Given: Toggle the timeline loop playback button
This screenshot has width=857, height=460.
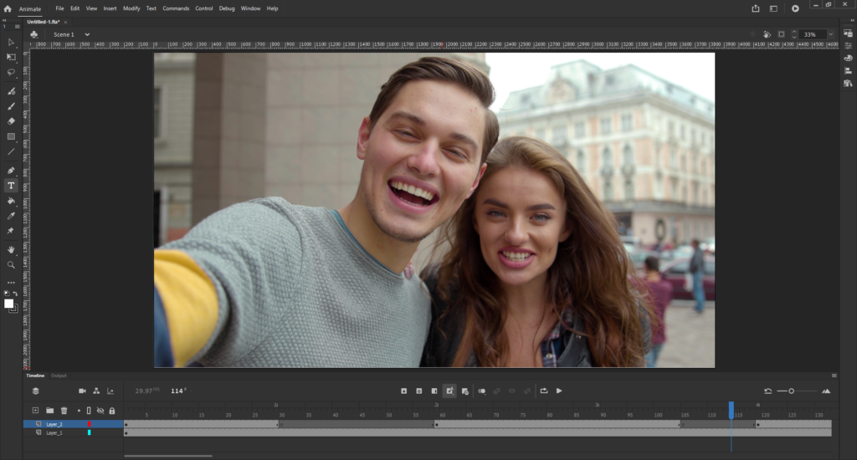Looking at the screenshot, I should pos(544,391).
